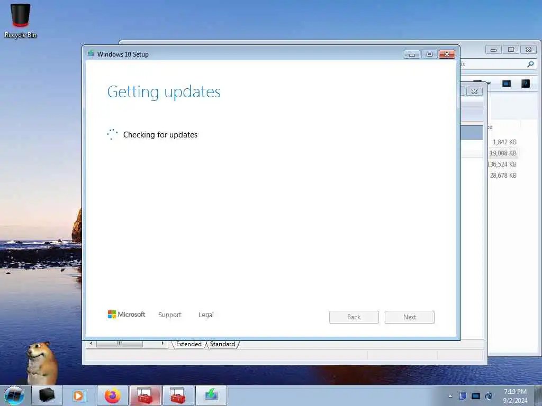The height and width of the screenshot is (406, 542).
Task: Open the clock showing 7:19 PM
Action: coord(515,396)
